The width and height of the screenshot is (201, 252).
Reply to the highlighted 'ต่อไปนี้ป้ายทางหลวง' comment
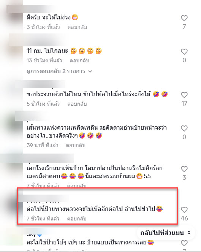77,219
